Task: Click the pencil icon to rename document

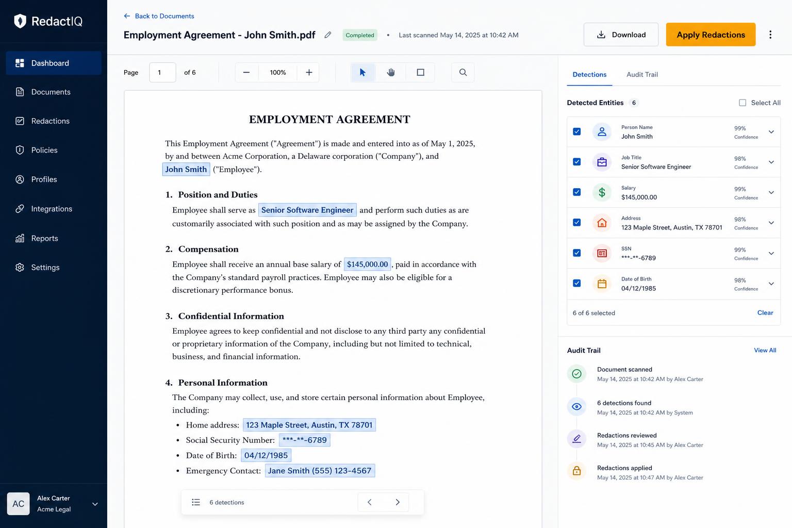Action: (327, 35)
